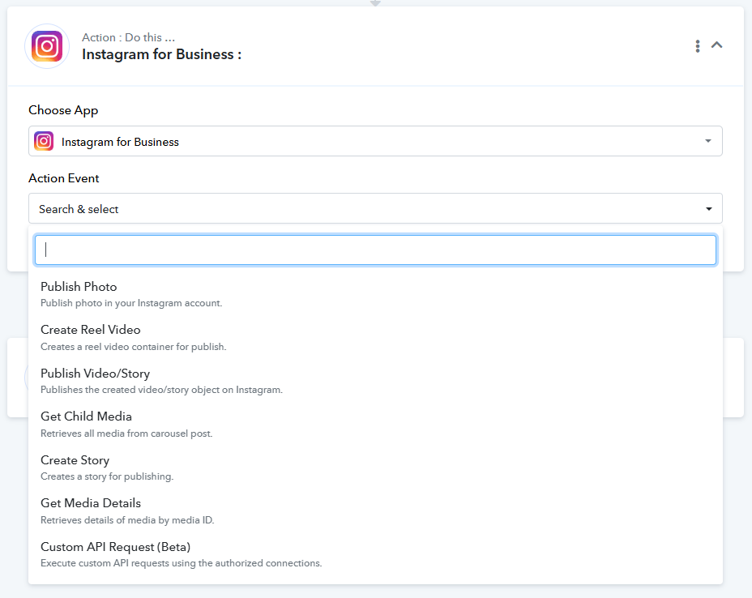Collapse the action step with the chevron
This screenshot has width=752, height=598.
pyautogui.click(x=716, y=45)
